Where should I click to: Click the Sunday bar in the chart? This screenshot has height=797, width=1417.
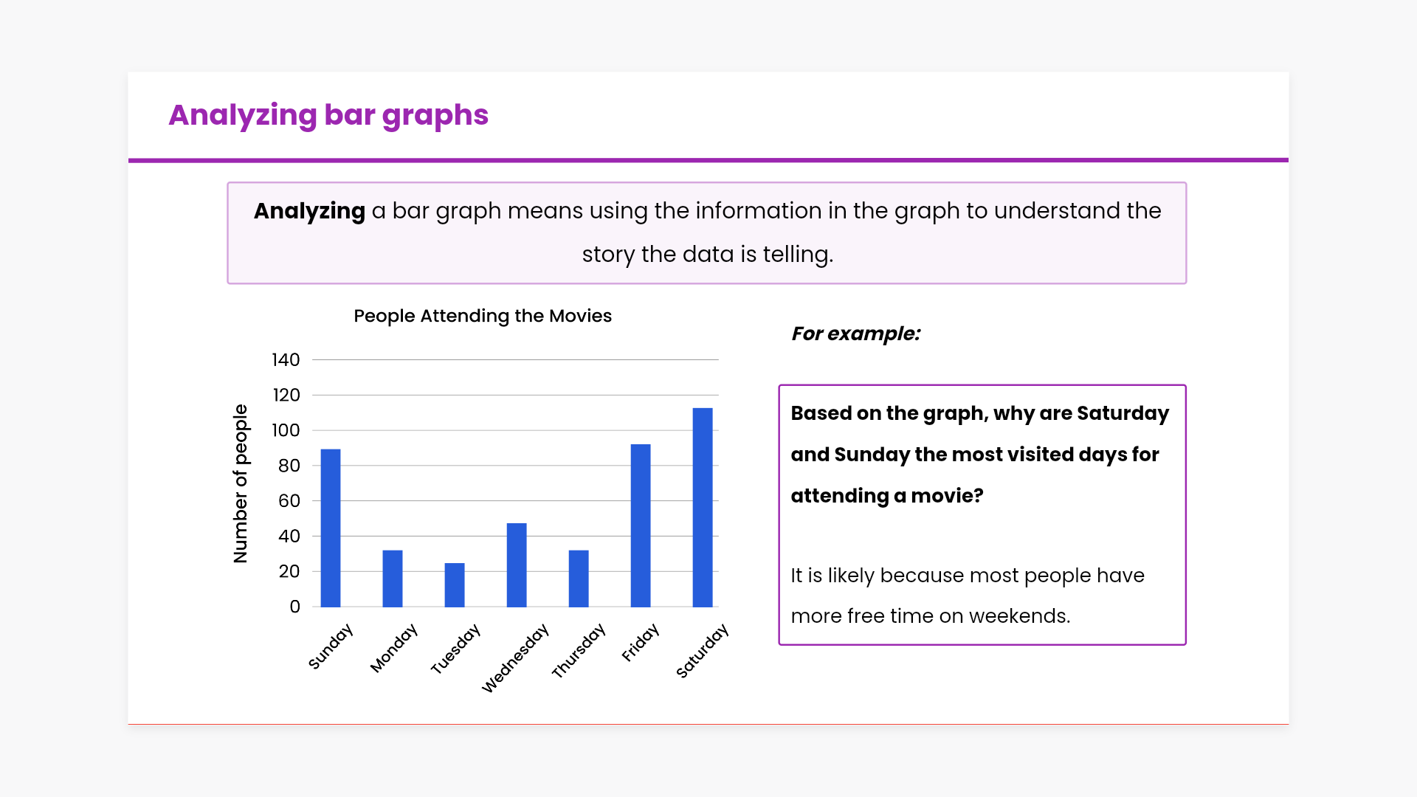point(331,528)
